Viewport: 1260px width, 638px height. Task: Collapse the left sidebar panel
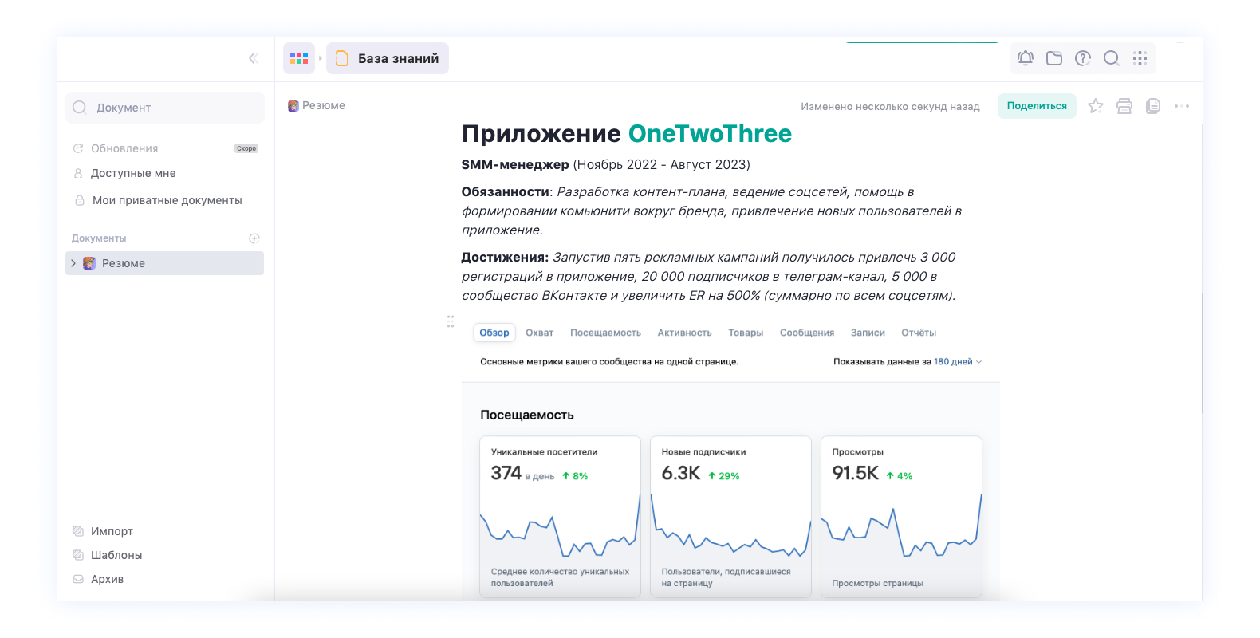pyautogui.click(x=253, y=58)
